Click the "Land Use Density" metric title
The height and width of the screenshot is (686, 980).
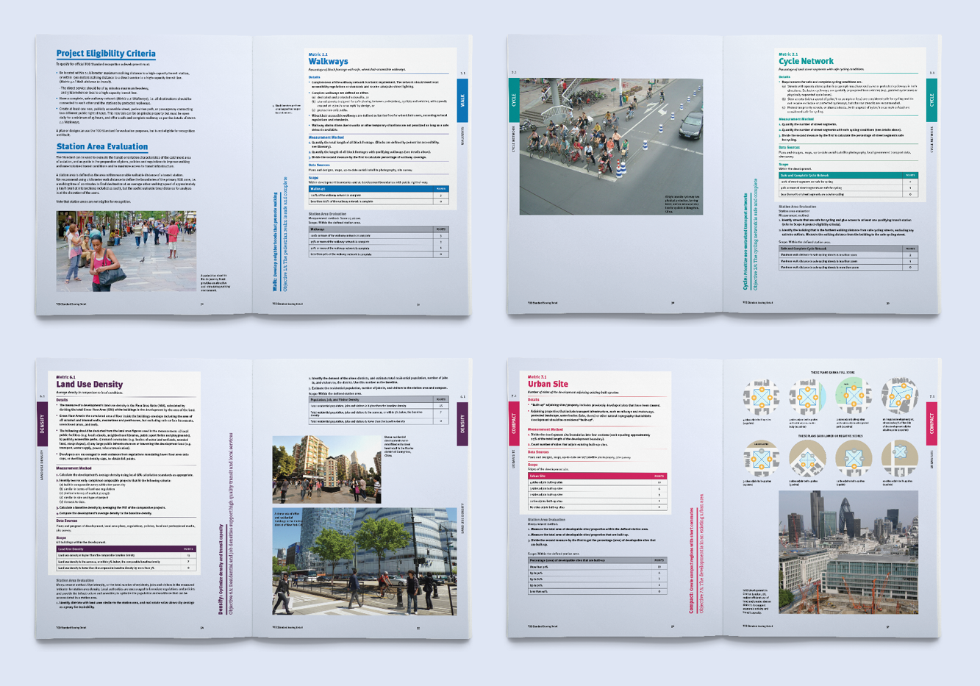pyautogui.click(x=90, y=385)
